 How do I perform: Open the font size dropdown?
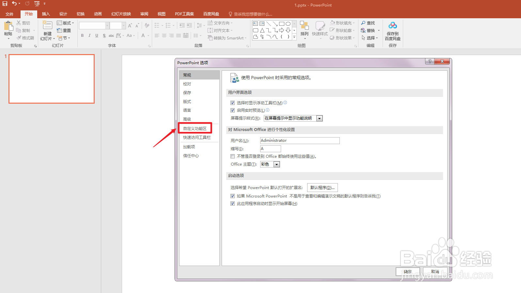(123, 25)
